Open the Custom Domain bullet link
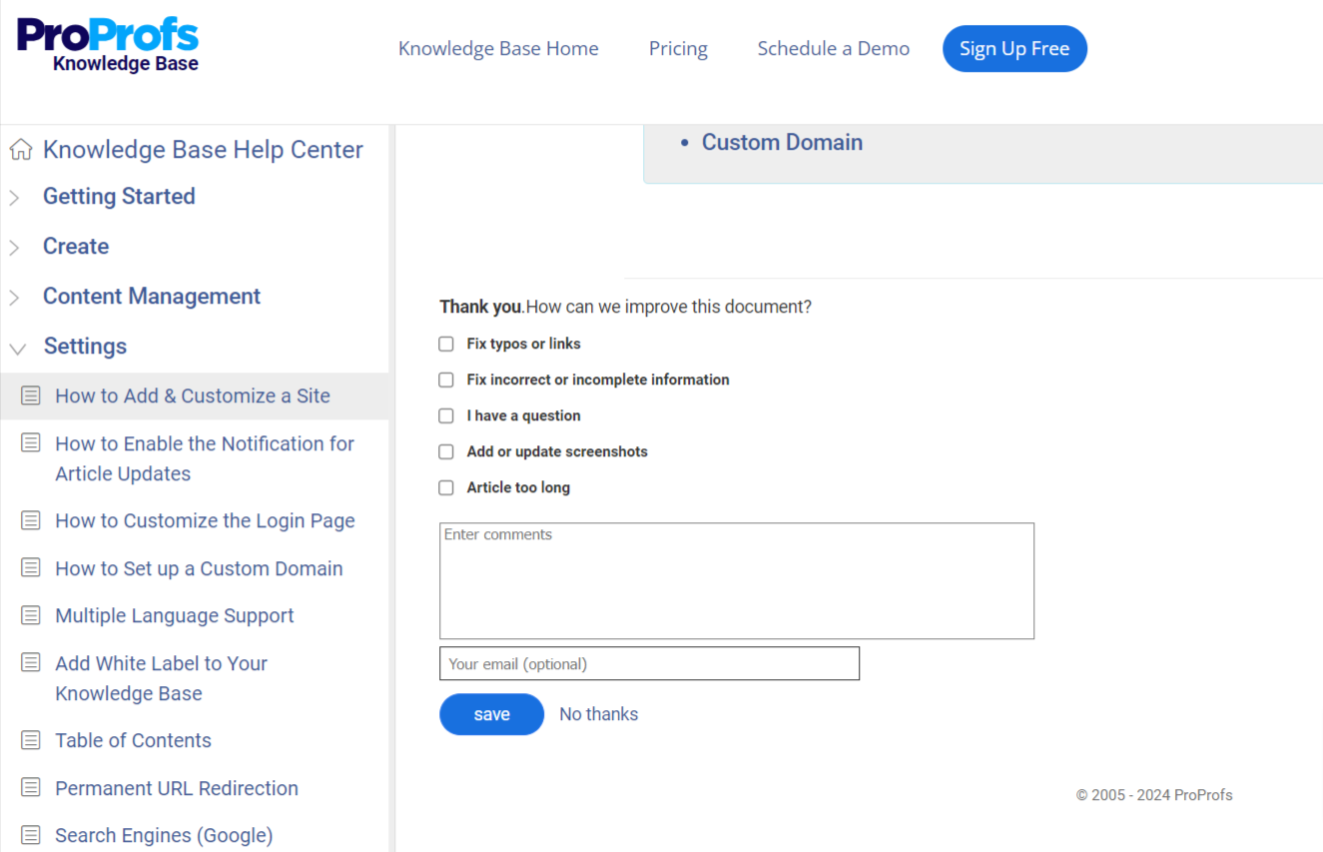The image size is (1323, 852). tap(782, 142)
